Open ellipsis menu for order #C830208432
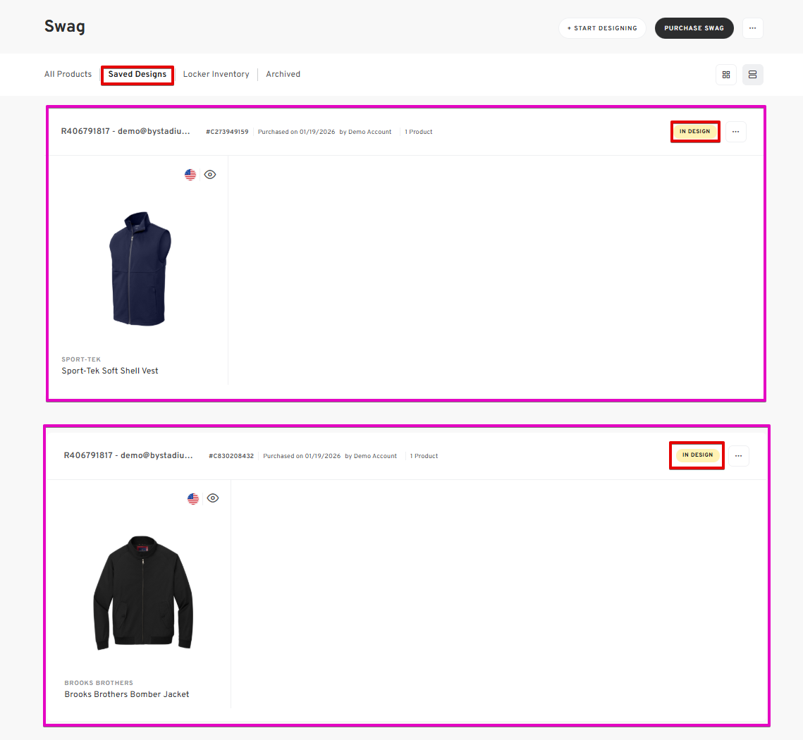 [738, 456]
